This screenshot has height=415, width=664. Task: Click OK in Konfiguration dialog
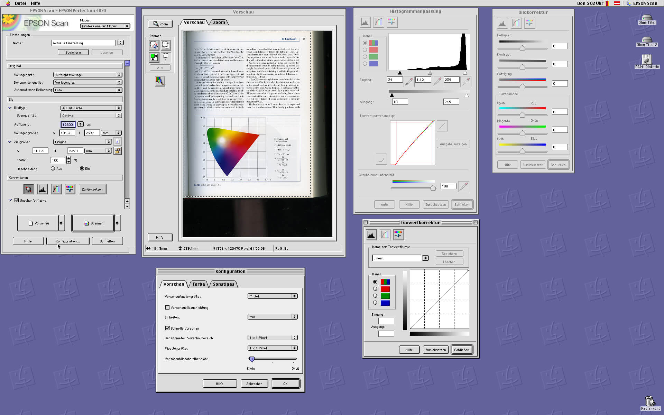point(285,384)
